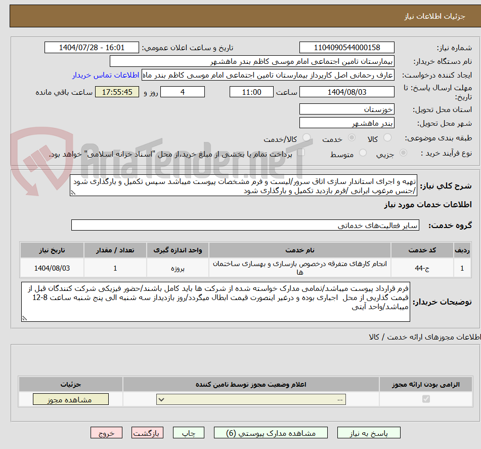
Task: Choose متوسط as the process type
Action: point(362,153)
